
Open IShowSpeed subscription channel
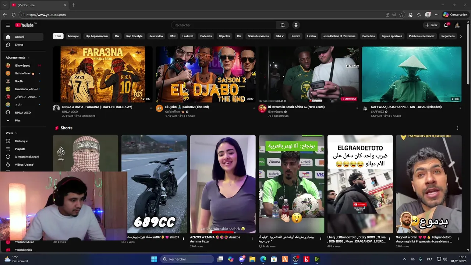pos(23,66)
